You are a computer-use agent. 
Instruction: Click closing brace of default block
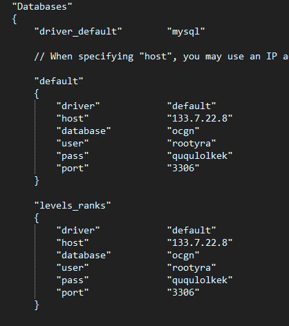37,181
